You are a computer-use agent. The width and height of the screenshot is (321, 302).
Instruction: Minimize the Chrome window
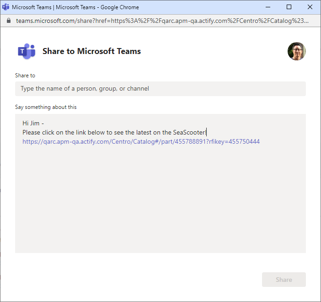coord(268,7)
